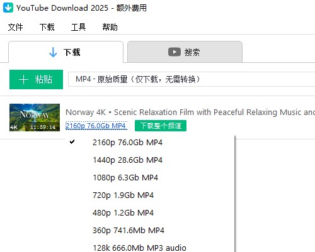Pick 480p 1.2Gb MP4 quality

click(x=150, y=213)
